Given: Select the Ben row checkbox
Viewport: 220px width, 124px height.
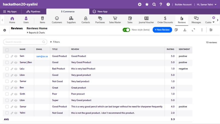Looking at the screenshot, I should (x=7, y=87).
